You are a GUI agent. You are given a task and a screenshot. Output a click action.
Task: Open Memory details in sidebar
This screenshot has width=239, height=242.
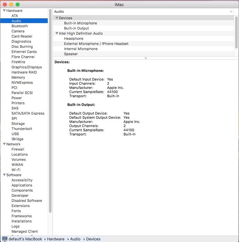[x=18, y=77]
